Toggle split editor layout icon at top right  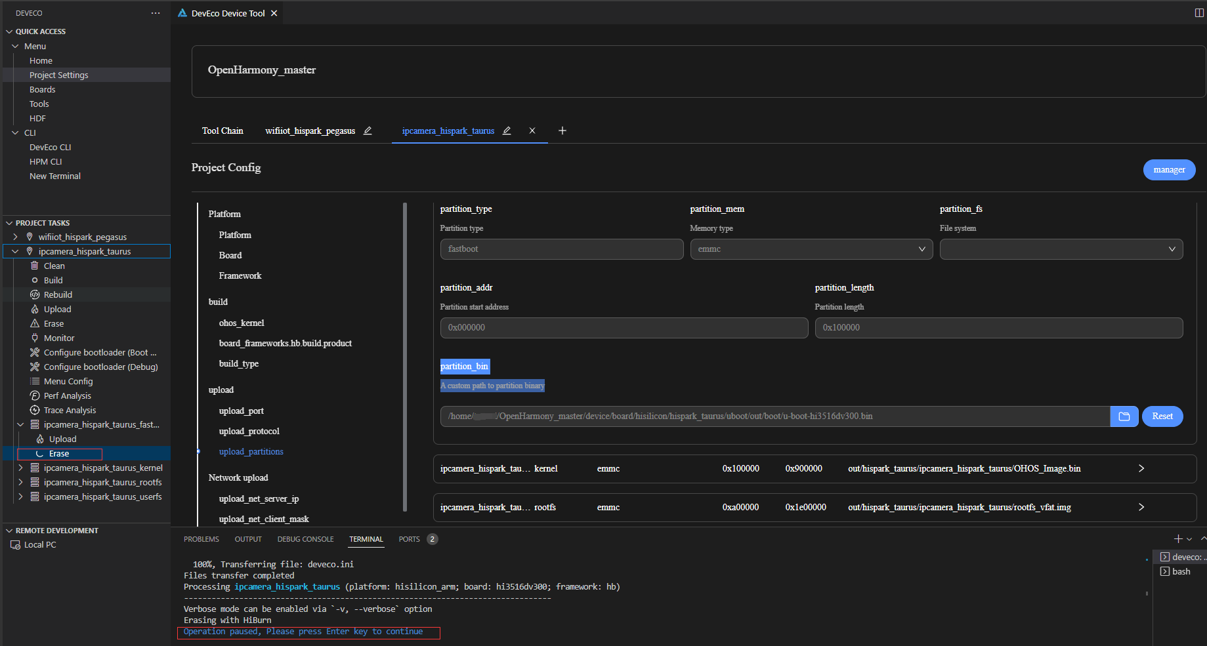(1199, 13)
